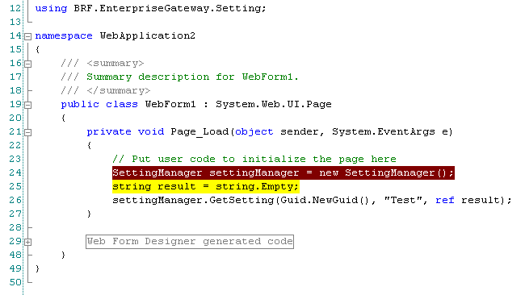This screenshot has height=295, width=525.
Task: Click the 'WebApplication2' namespace name
Action: (x=147, y=35)
